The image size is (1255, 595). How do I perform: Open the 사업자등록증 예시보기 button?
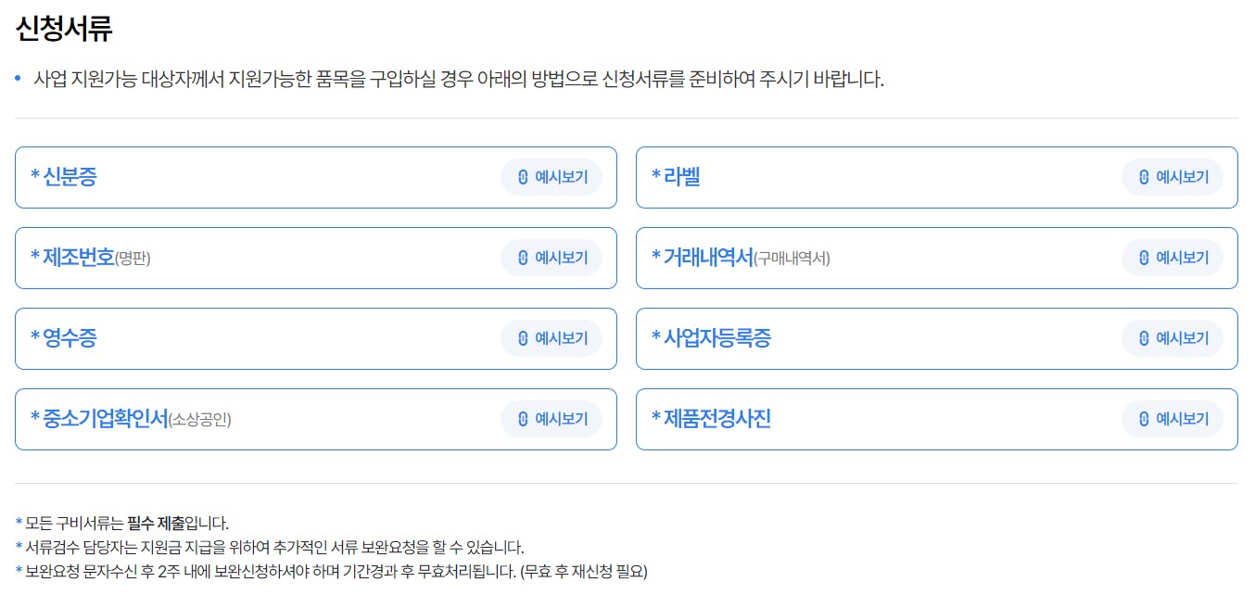click(x=1173, y=338)
